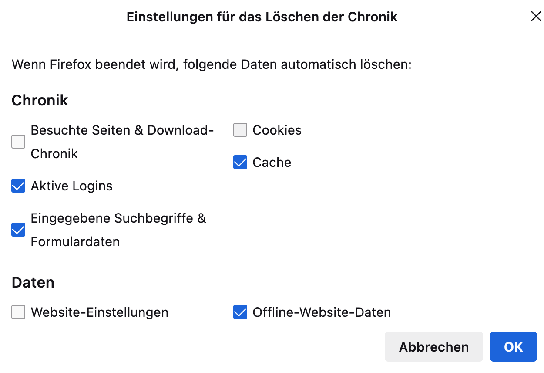Click the Eingegebene Suchbegriffe & Formulardaten label
544x373 pixels.
point(118,230)
